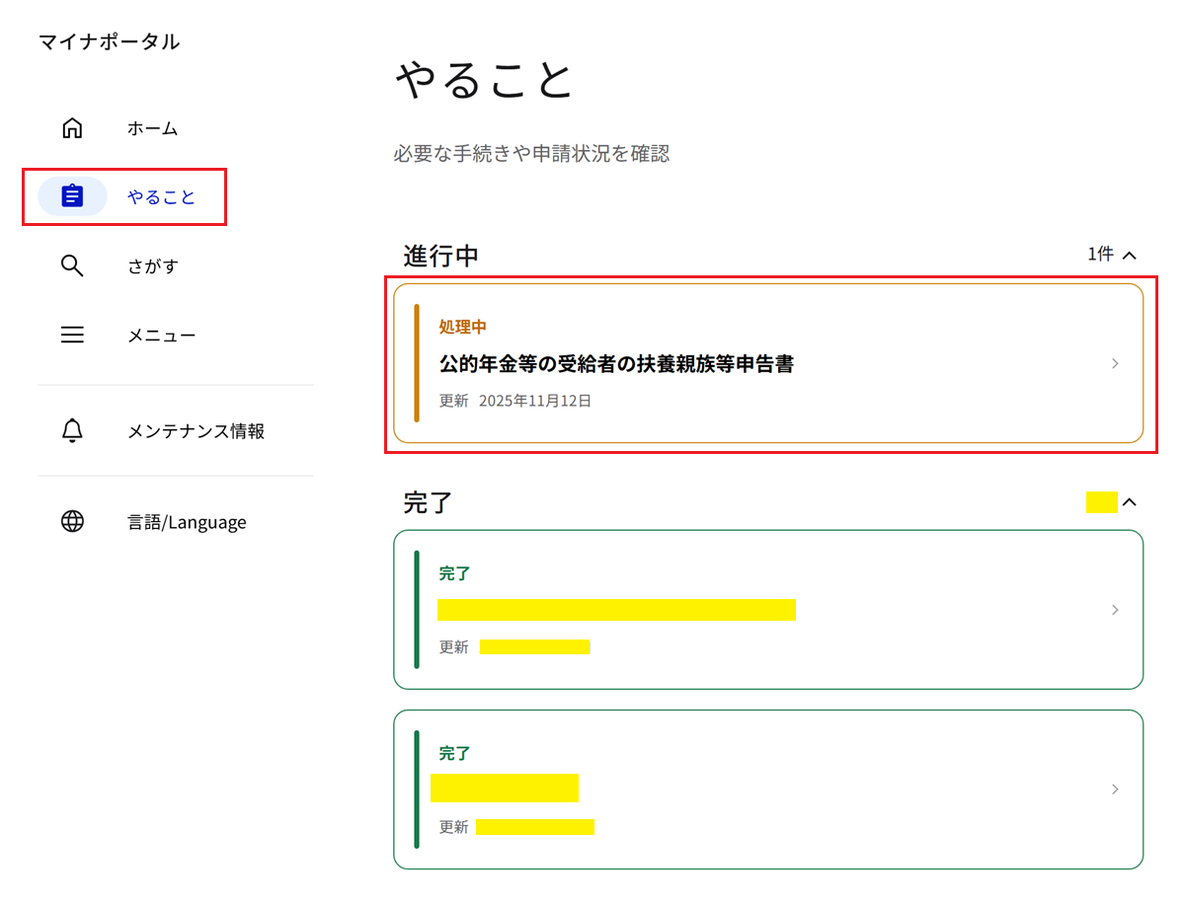Click the 処理中 status label
Screen dimensions: 1185x904
(x=462, y=327)
